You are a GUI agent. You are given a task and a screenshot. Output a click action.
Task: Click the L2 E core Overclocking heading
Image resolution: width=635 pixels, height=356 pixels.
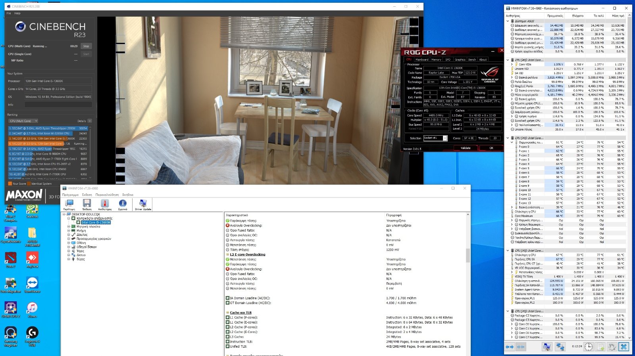coord(248,255)
